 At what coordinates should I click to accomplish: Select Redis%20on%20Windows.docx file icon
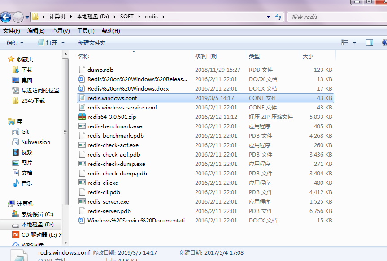tap(82, 89)
